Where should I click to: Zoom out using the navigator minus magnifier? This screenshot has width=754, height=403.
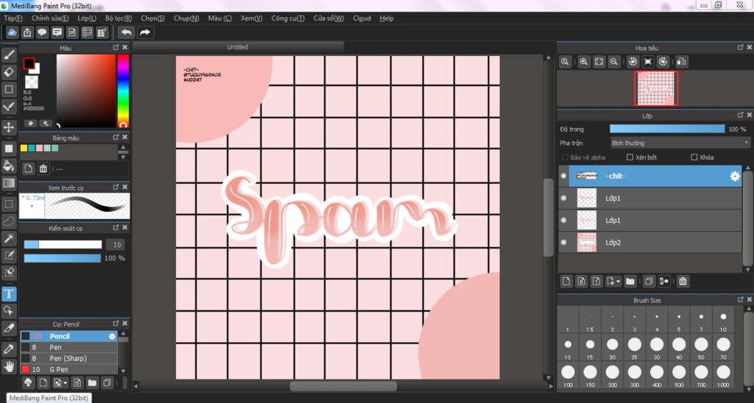[613, 62]
